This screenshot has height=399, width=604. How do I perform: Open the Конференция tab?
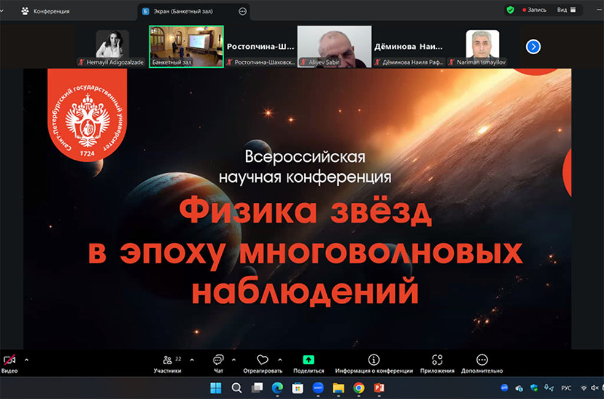click(x=45, y=11)
